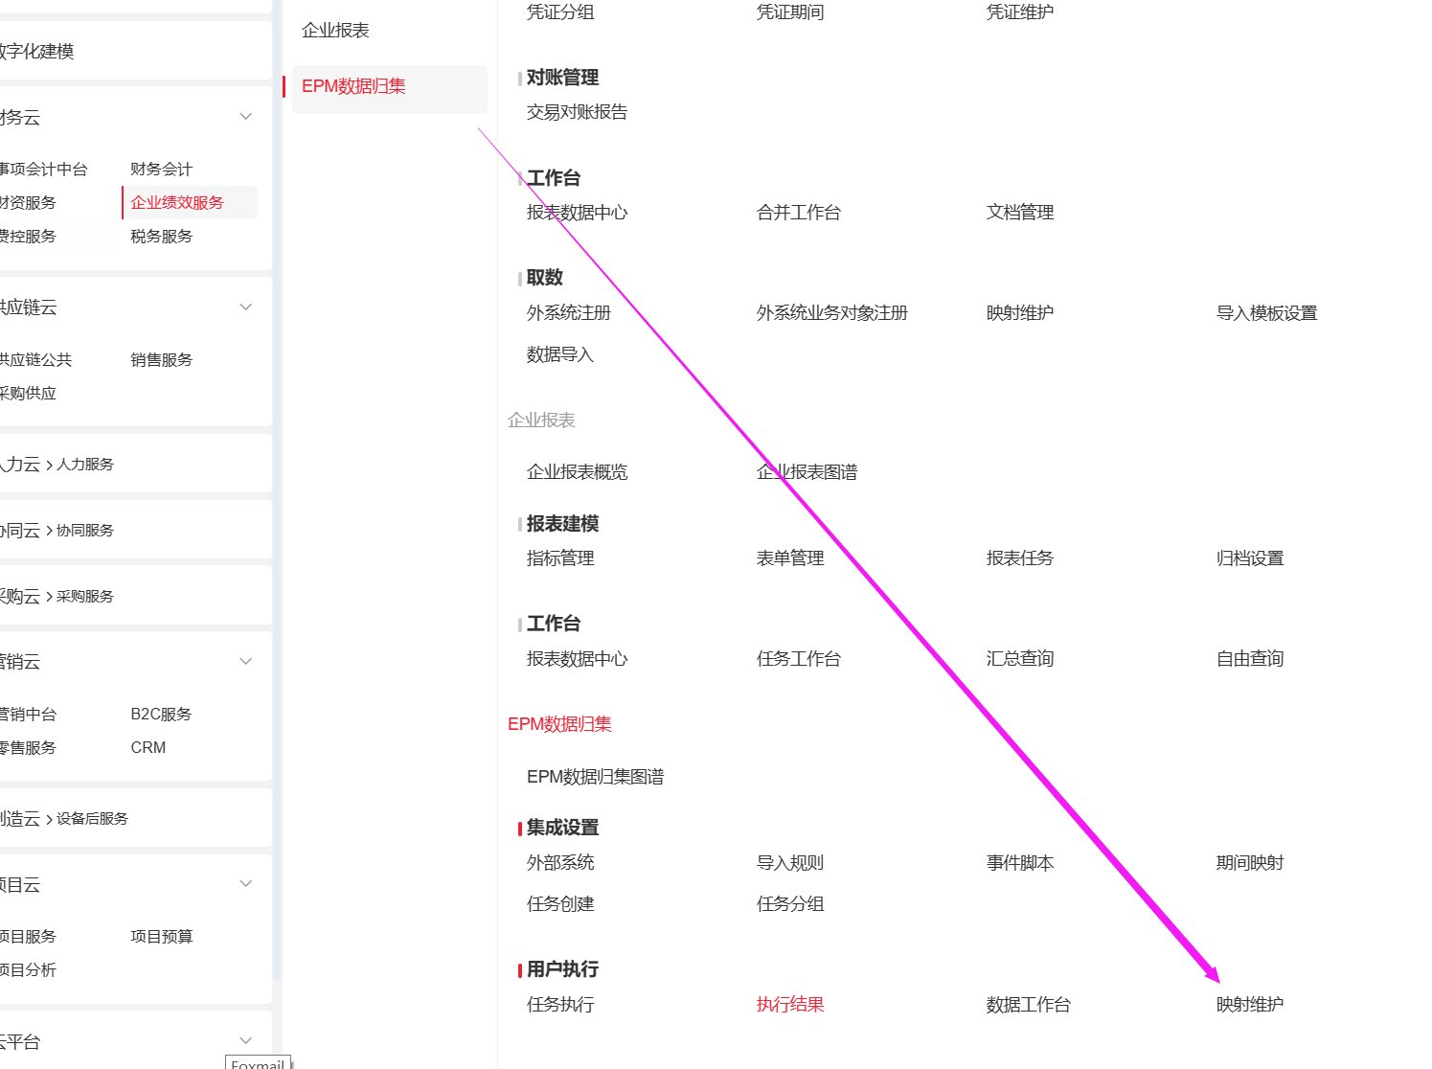Go to 导入规则 settings

tap(790, 863)
